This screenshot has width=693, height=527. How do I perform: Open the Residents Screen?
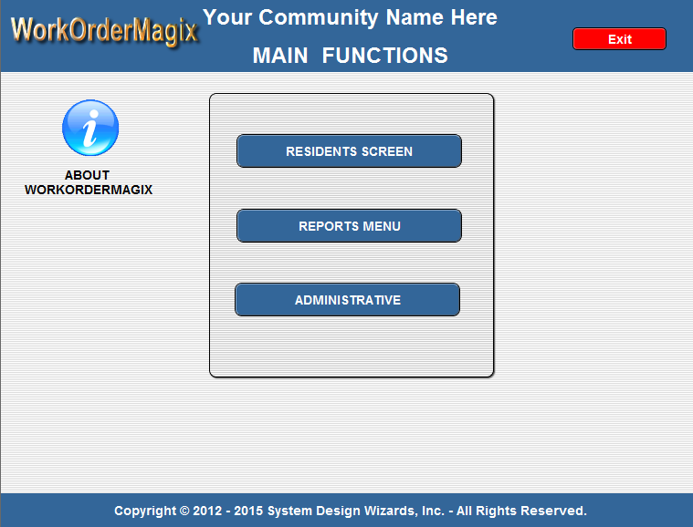coord(349,151)
